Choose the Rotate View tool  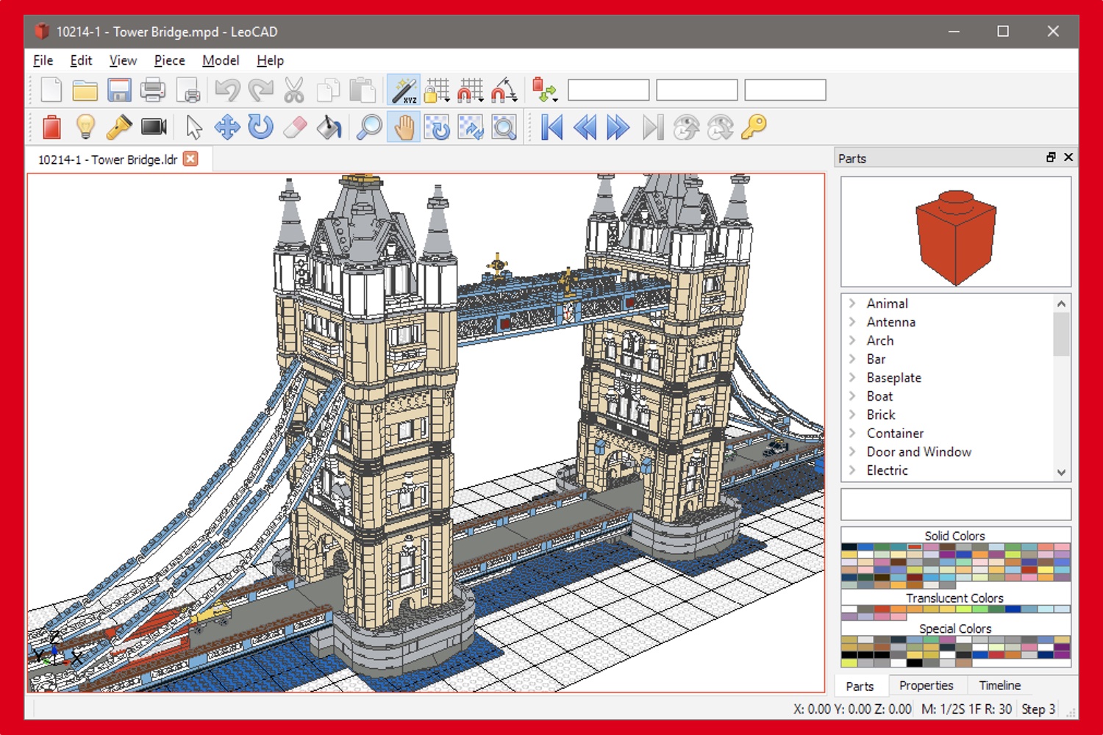pos(437,127)
